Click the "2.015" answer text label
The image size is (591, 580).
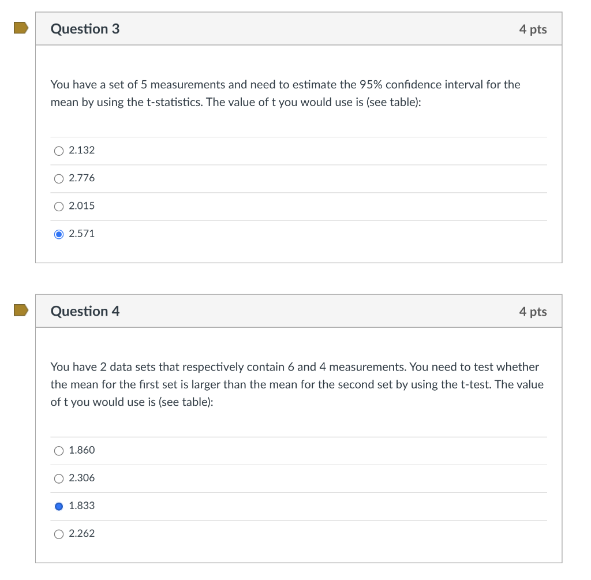(82, 206)
